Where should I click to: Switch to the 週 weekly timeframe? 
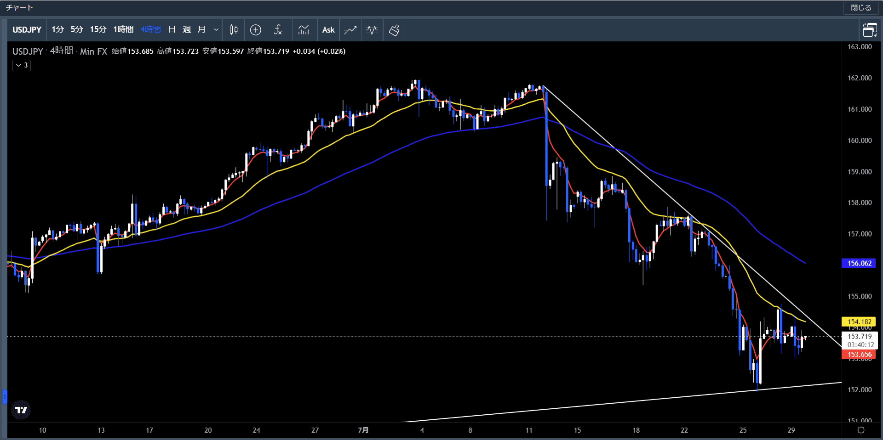187,29
